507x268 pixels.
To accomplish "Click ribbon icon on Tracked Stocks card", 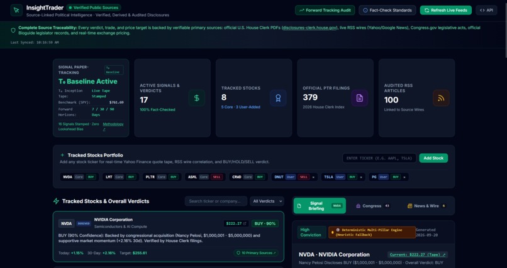I will tap(278, 98).
